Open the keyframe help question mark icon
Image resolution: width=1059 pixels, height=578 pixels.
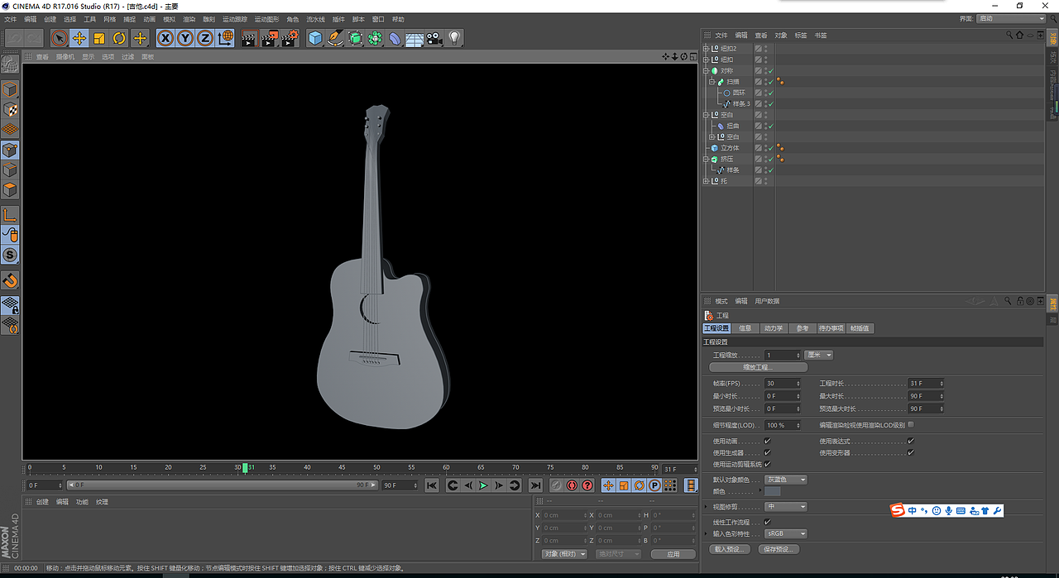587,485
